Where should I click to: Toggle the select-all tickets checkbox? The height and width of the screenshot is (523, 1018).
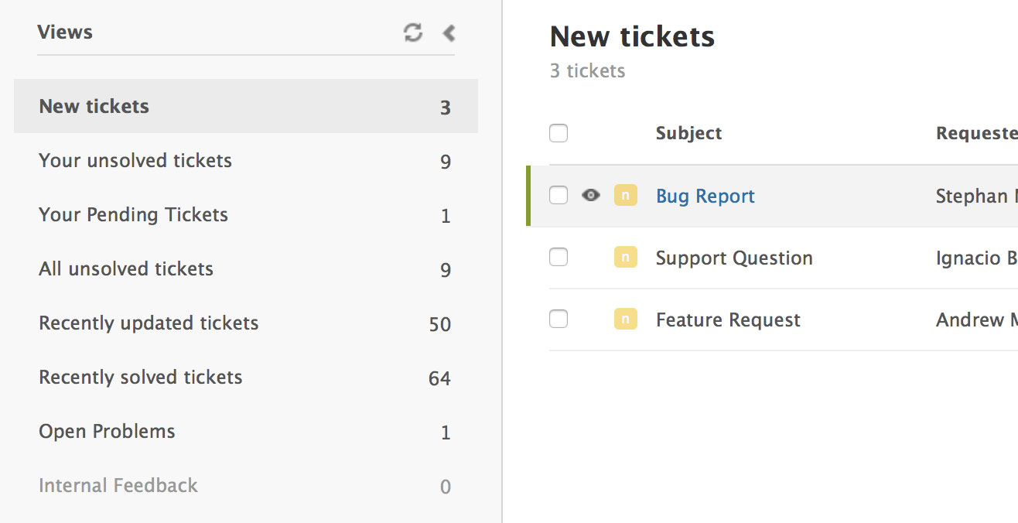[x=558, y=132]
